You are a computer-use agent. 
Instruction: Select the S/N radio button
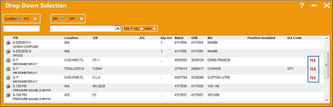pos(81,19)
